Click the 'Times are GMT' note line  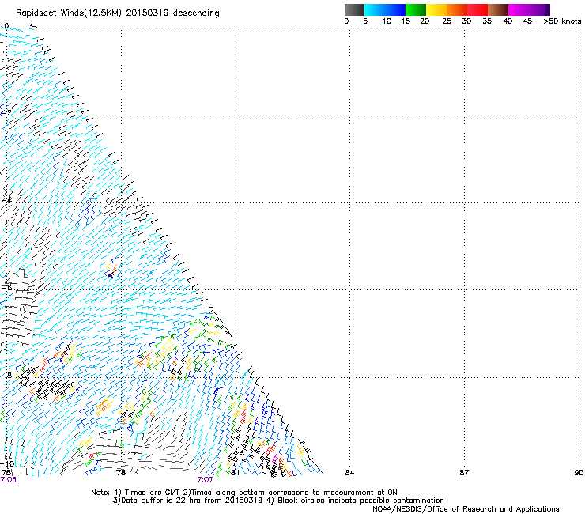click(x=244, y=493)
